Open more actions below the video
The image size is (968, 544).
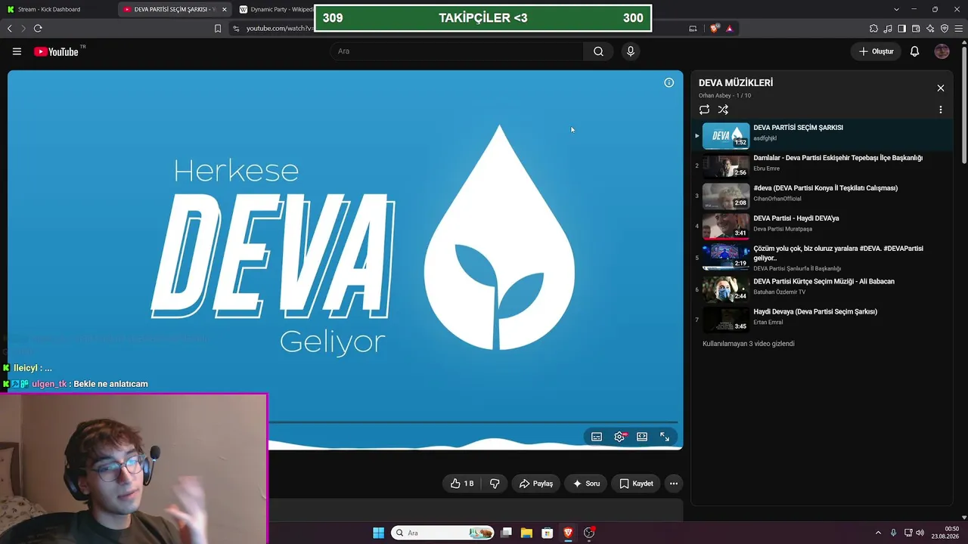tap(673, 484)
